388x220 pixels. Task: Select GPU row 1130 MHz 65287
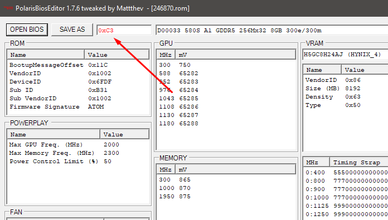click(x=226, y=115)
